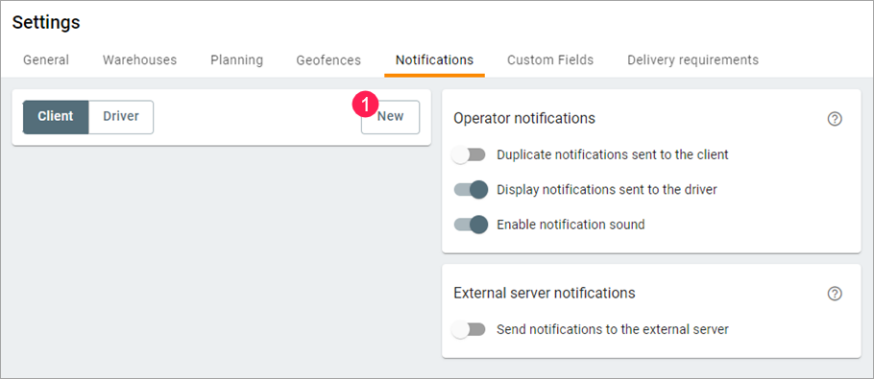Image resolution: width=874 pixels, height=379 pixels.
Task: Enable Duplicate notifications sent to the client
Action: (x=469, y=154)
